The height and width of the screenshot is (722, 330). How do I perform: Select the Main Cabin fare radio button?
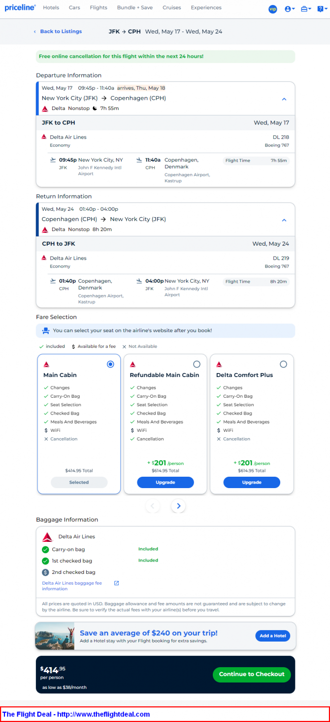110,364
